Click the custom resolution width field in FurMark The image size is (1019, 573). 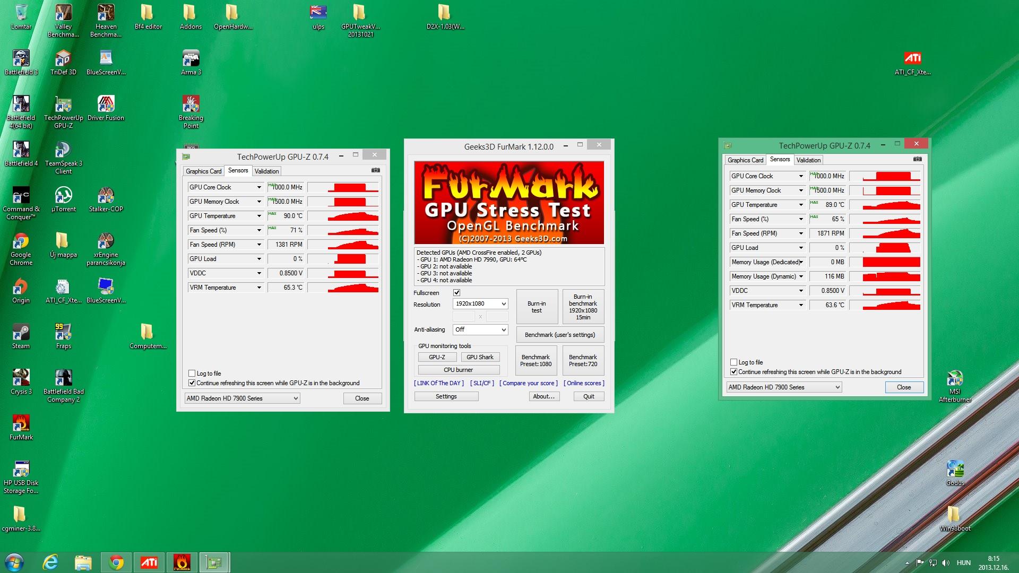(x=463, y=317)
